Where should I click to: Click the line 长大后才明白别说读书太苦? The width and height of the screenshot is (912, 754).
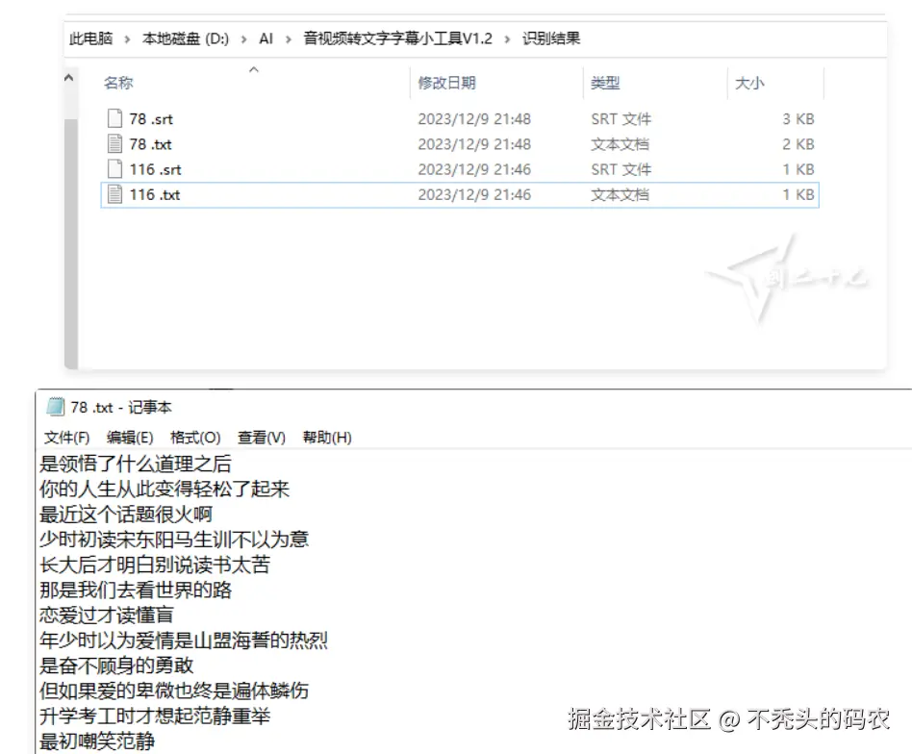point(155,565)
